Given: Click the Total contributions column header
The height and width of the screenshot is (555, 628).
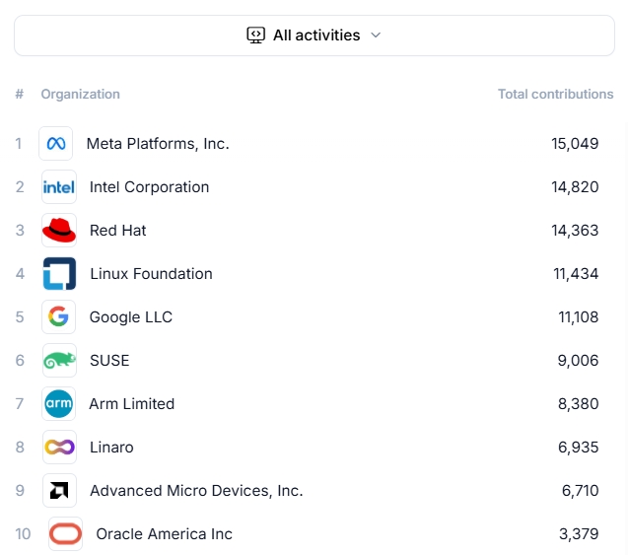Looking at the screenshot, I should coord(555,95).
